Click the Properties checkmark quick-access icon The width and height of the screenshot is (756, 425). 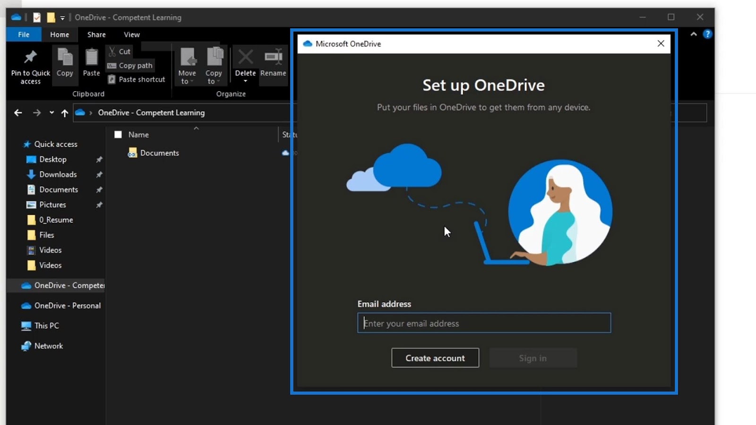click(37, 17)
